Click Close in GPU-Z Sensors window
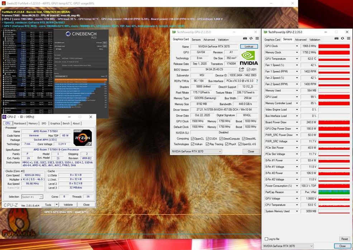This screenshot has width=353, height=250. click(342, 246)
